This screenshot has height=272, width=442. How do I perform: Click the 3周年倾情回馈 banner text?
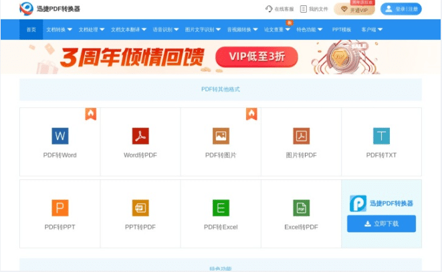pos(132,57)
